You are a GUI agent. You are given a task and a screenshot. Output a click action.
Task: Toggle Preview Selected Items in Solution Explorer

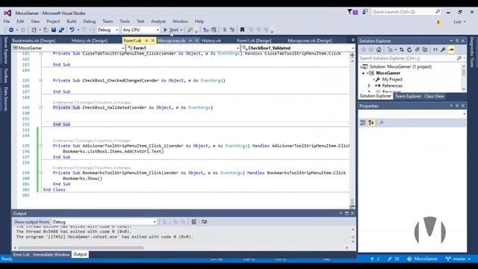451,50
